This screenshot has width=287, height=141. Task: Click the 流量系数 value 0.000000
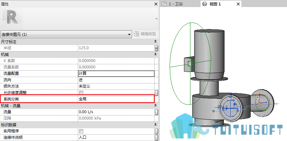[x=116, y=67]
